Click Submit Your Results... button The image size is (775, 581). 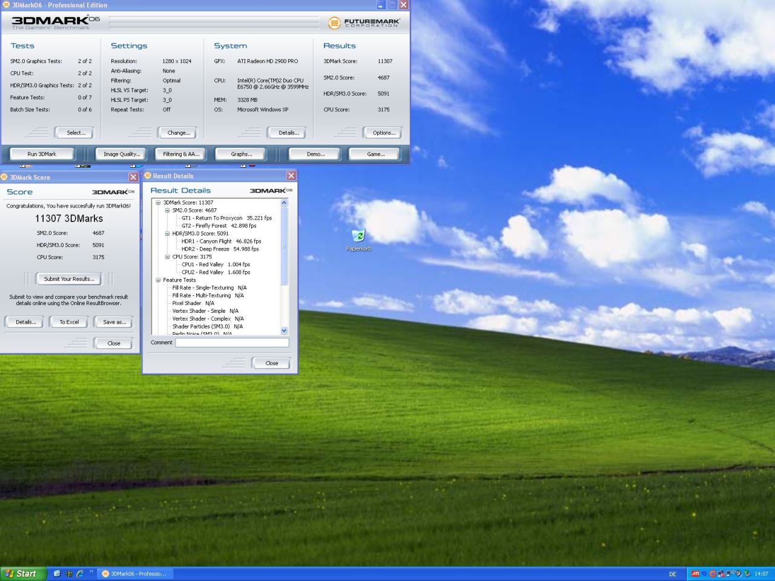coord(69,279)
